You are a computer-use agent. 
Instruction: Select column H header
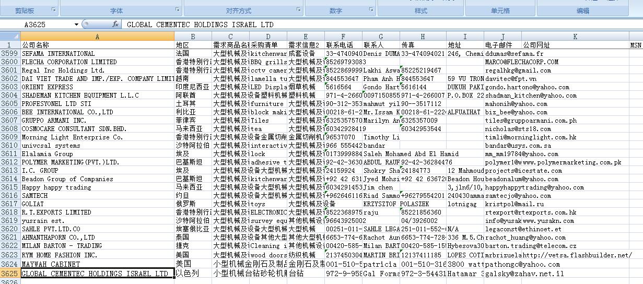[423, 36]
